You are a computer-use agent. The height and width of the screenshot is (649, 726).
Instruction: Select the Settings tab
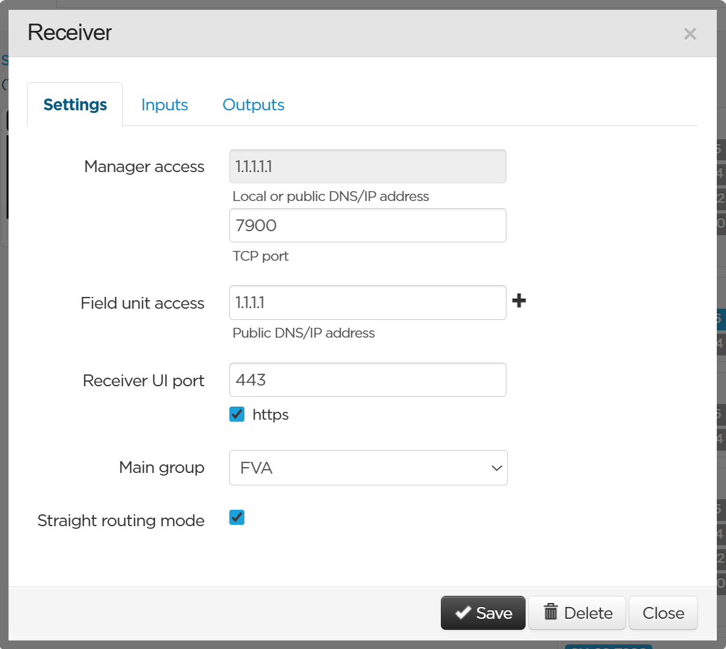pyautogui.click(x=75, y=105)
